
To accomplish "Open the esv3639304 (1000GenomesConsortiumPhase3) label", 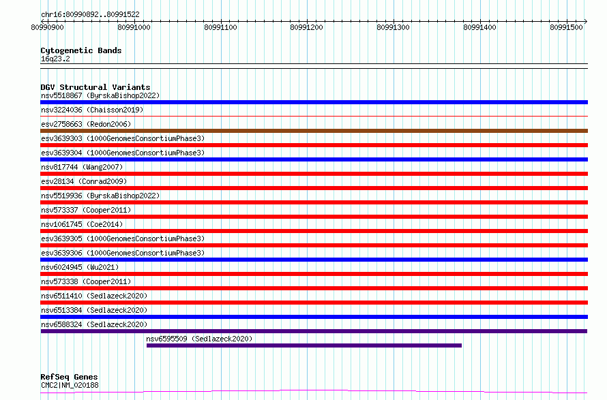I will pyautogui.click(x=123, y=153).
